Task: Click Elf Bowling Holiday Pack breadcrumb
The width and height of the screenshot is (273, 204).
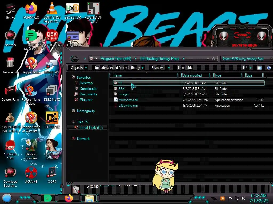Action: [x=160, y=59]
